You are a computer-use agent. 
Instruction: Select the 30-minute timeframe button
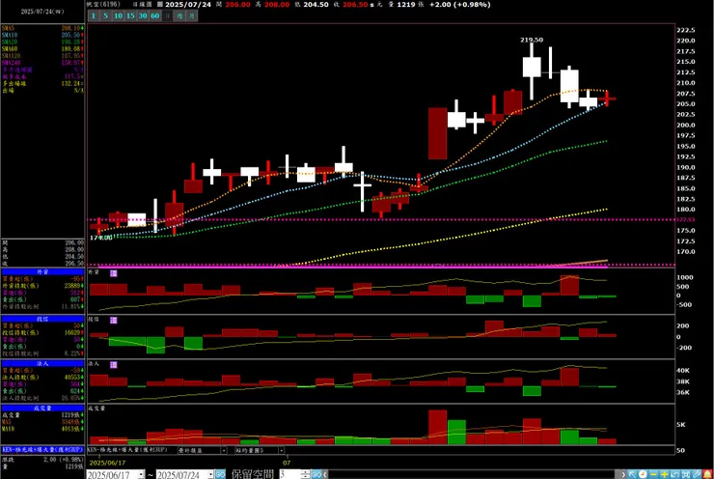(x=143, y=15)
